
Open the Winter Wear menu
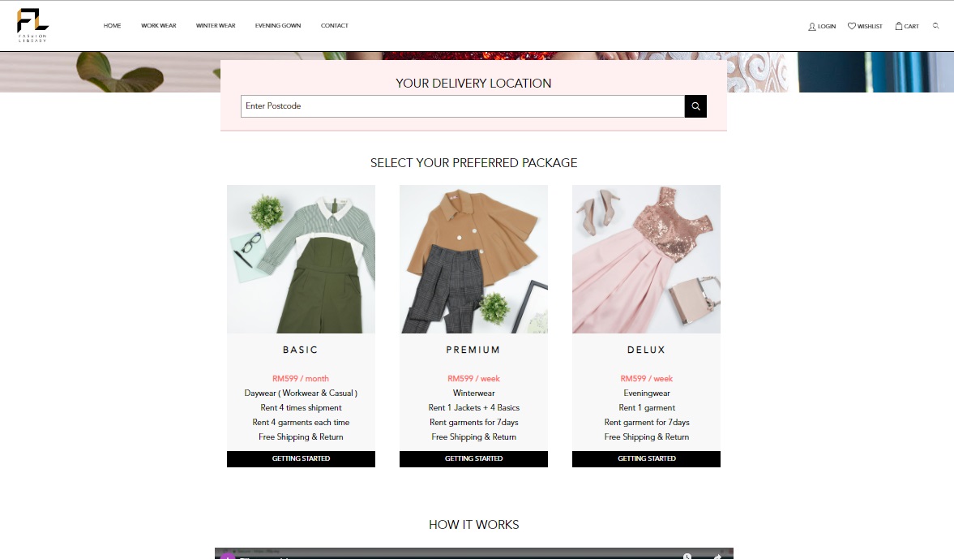tap(216, 26)
